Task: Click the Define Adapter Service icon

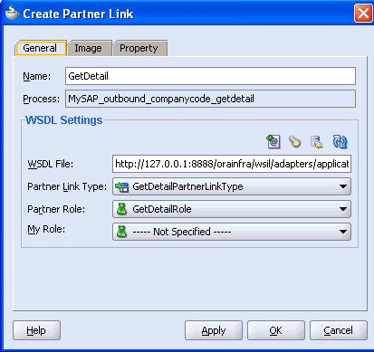Action: [x=317, y=141]
